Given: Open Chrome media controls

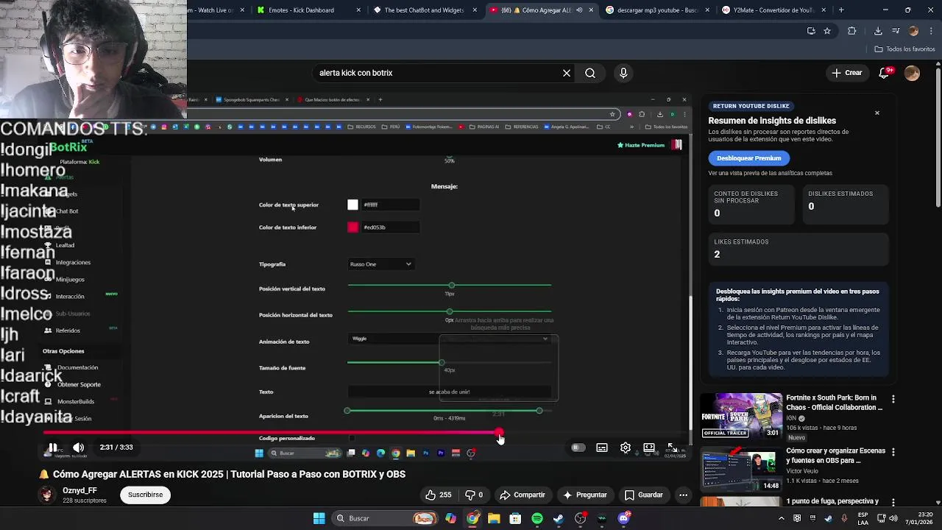Looking at the screenshot, I should pyautogui.click(x=896, y=31).
